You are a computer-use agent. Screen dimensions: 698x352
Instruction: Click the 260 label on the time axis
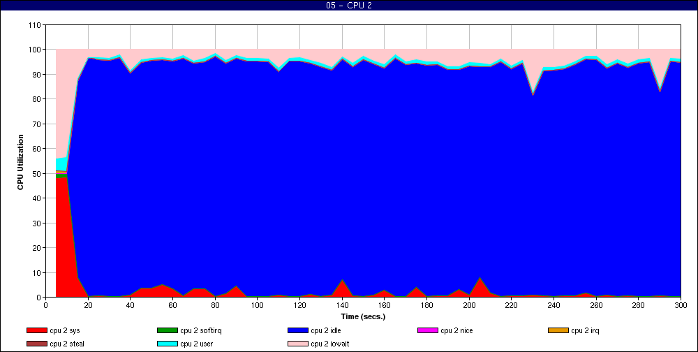[x=597, y=305]
